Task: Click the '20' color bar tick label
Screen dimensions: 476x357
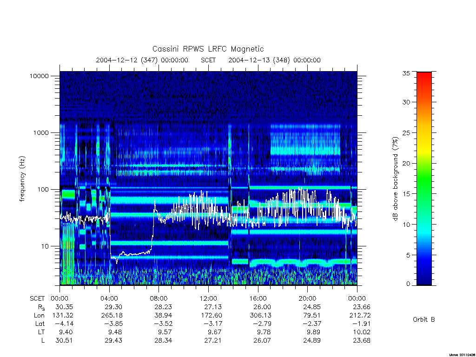Action: pos(406,163)
